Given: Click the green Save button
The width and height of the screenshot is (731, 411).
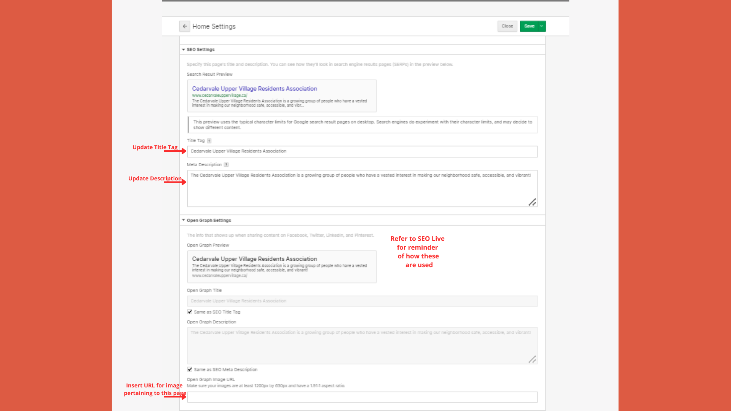Looking at the screenshot, I should (529, 26).
